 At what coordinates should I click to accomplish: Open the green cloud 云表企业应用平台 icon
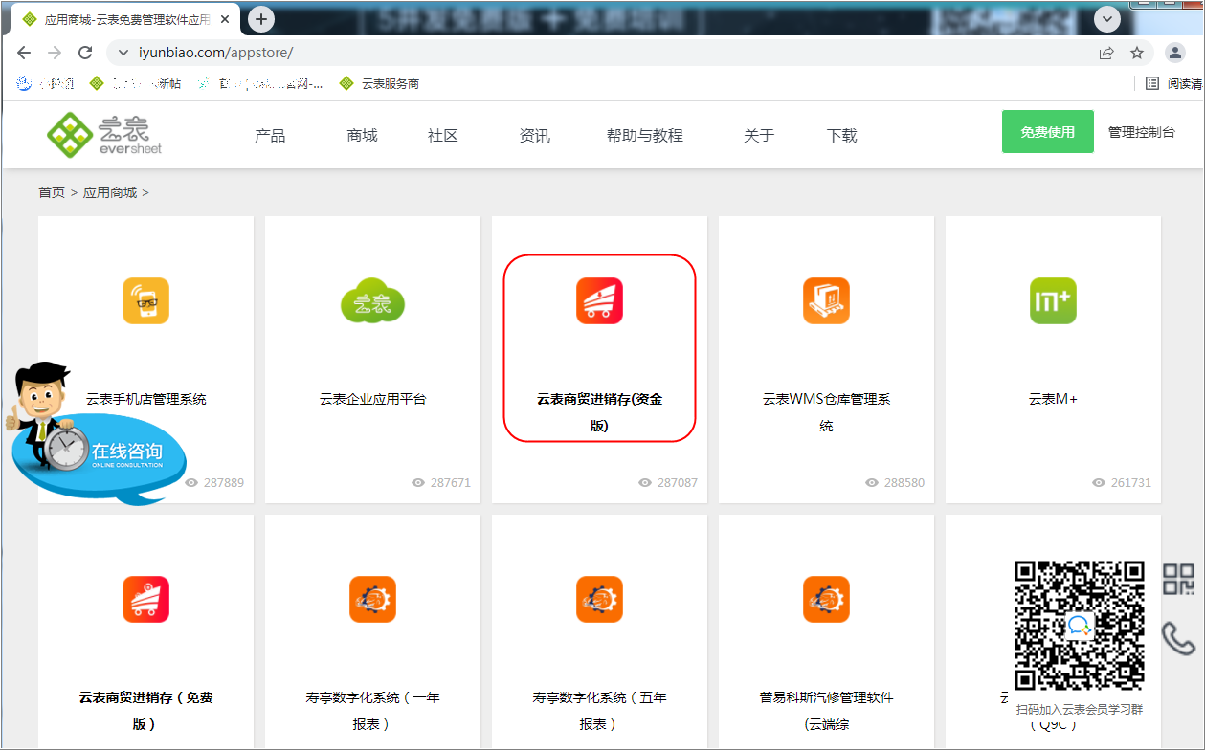372,300
